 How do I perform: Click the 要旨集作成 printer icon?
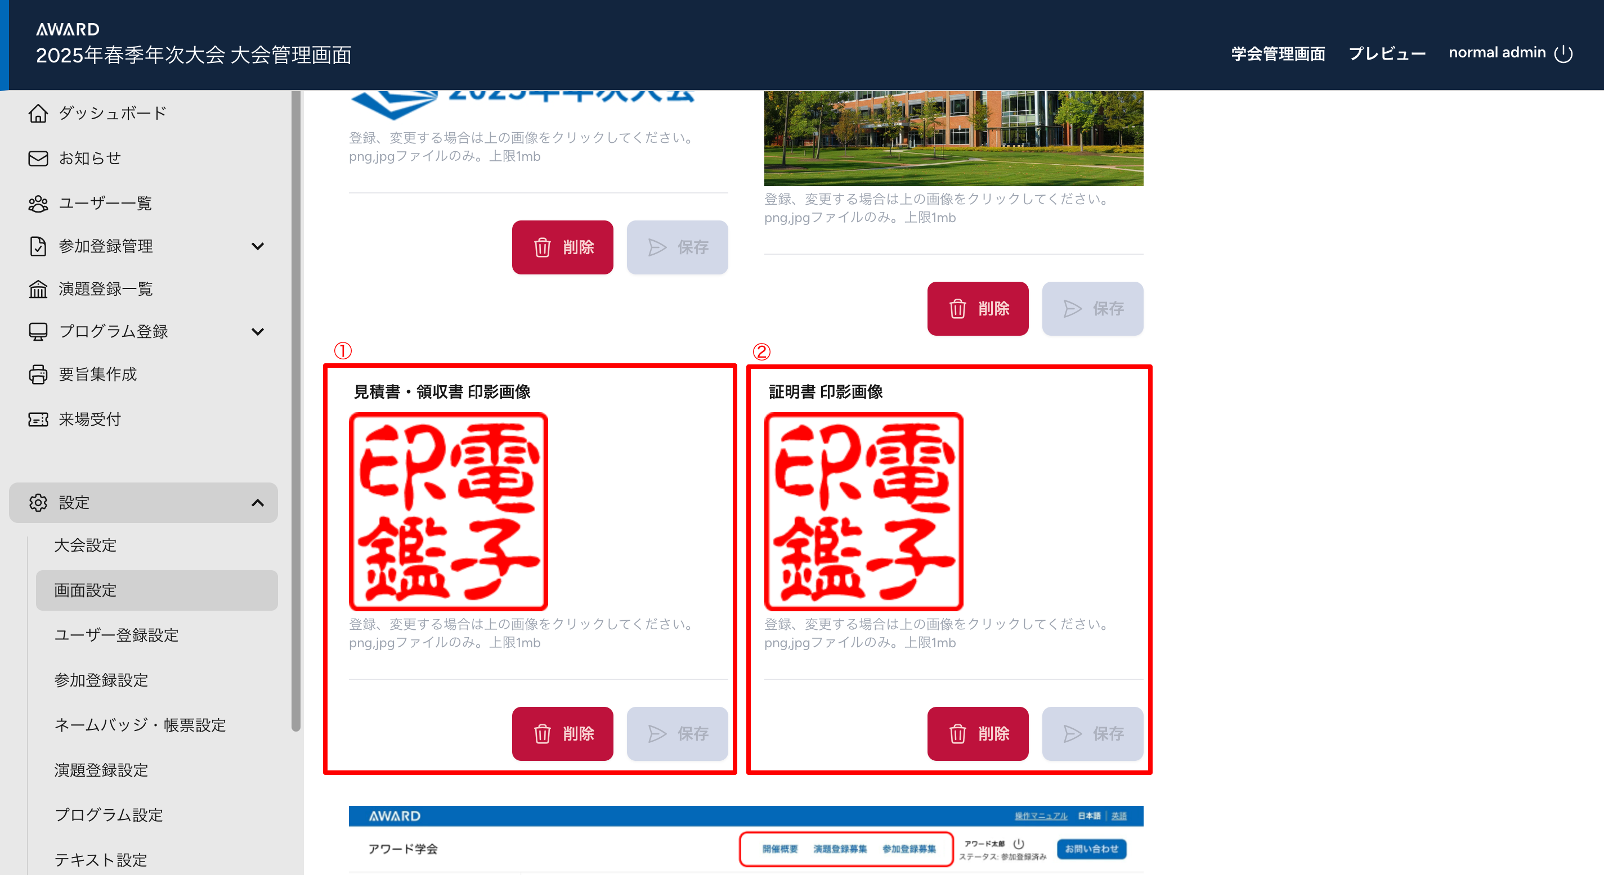pos(38,374)
